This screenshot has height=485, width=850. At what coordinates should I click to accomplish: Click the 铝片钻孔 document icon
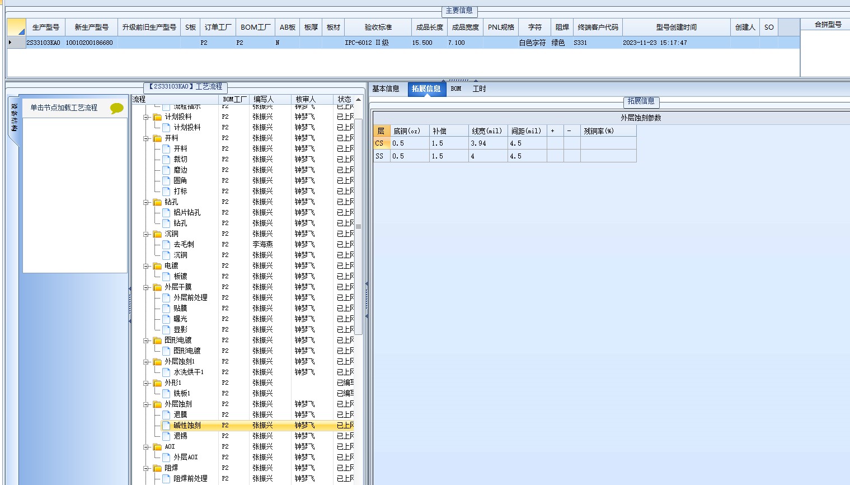tap(166, 213)
